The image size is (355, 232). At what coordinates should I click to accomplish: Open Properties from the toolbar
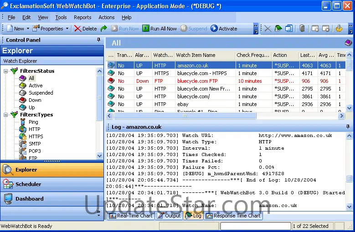(48, 29)
